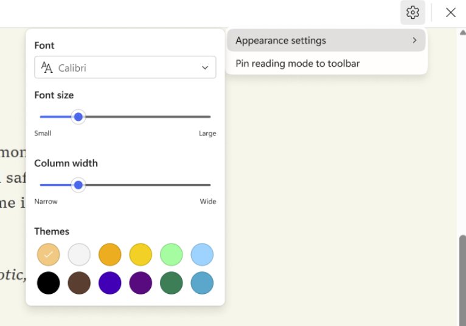Expand the Appearance settings chevron arrow

point(414,40)
